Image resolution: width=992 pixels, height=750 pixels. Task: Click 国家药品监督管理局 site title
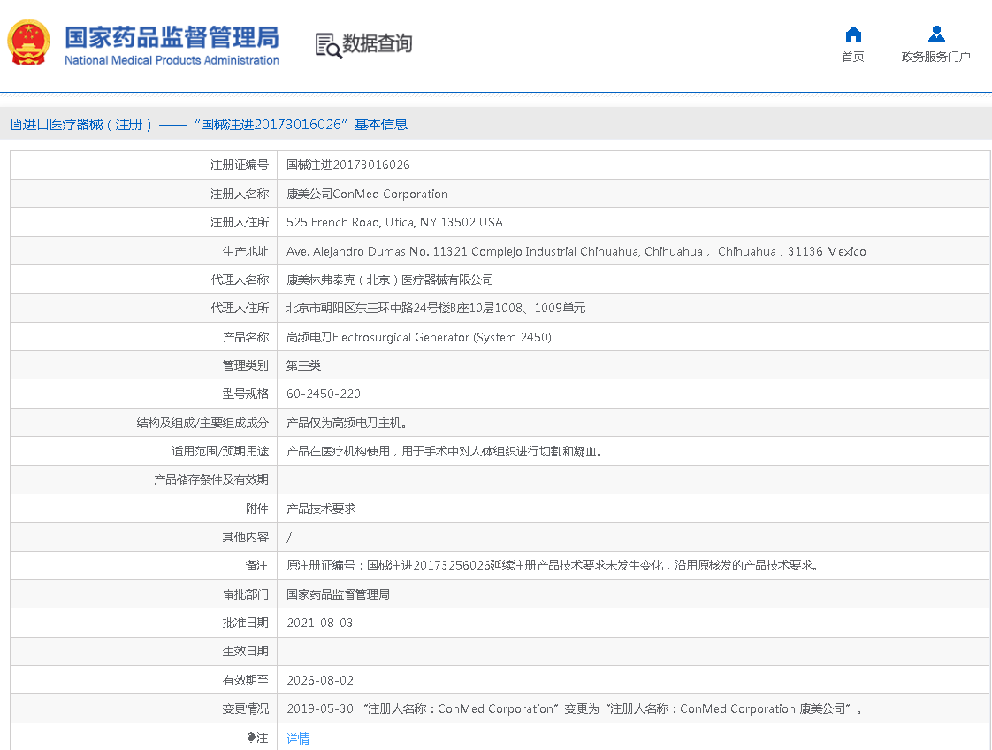click(172, 37)
